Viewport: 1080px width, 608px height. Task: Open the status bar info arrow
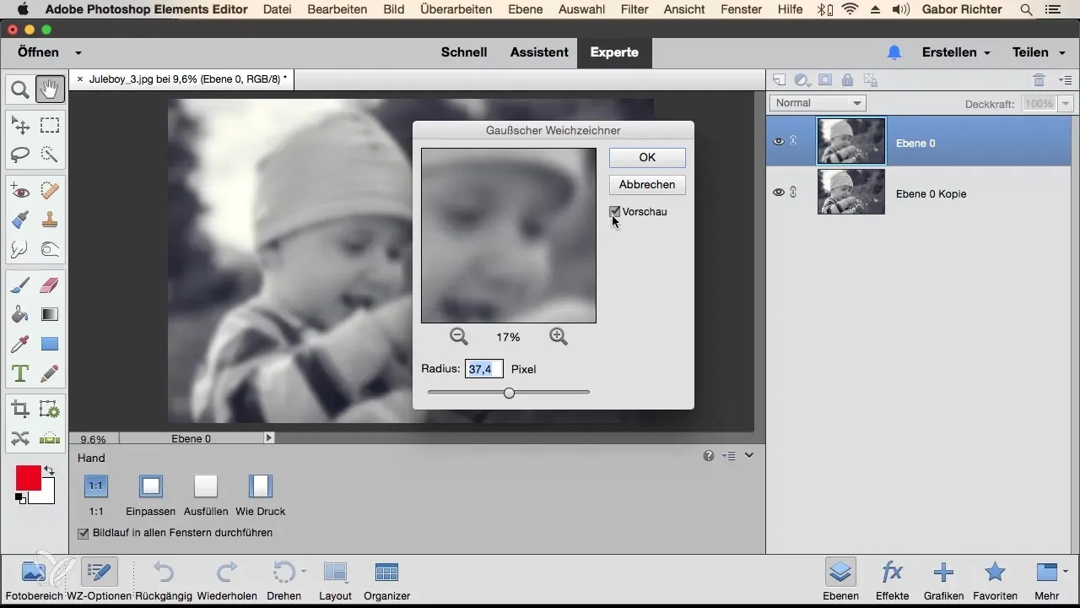tap(269, 438)
